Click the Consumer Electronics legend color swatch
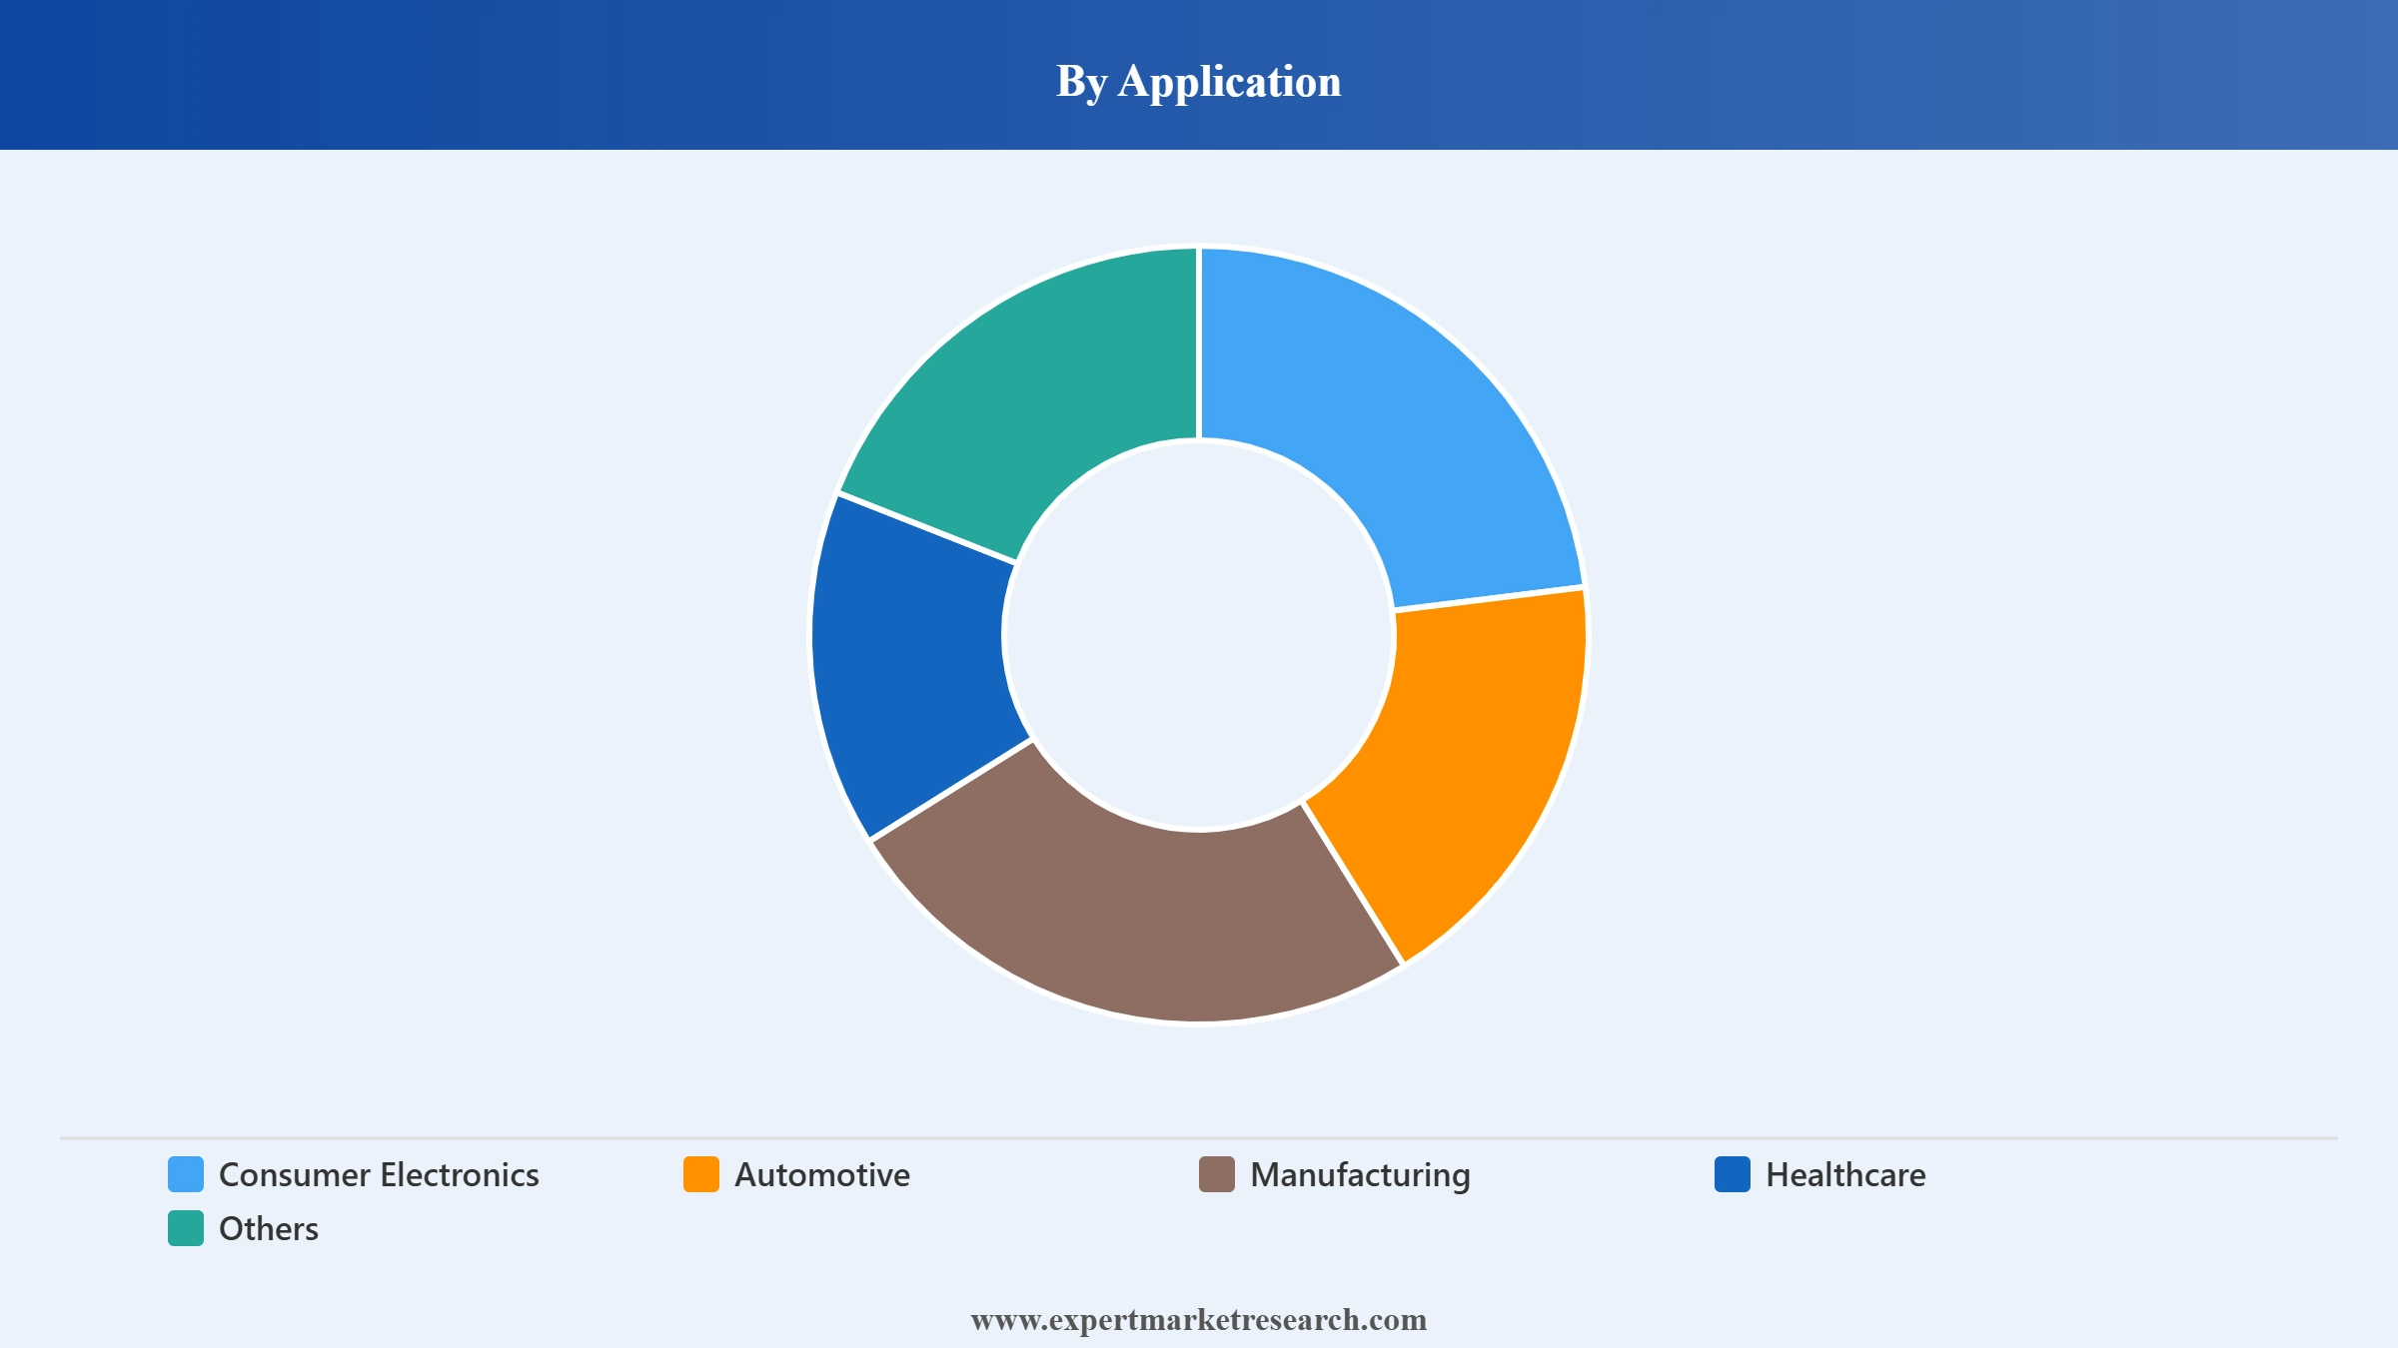 tap(186, 1174)
